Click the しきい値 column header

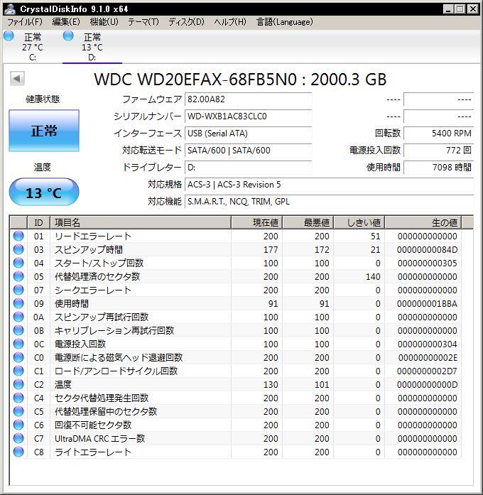359,222
